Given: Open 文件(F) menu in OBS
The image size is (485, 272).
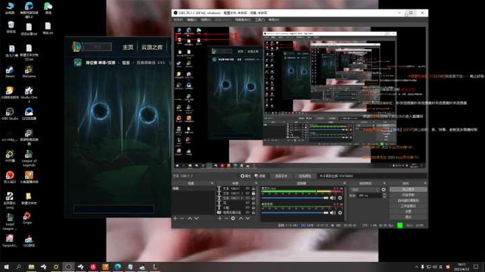Looking at the screenshot, I should 178,20.
